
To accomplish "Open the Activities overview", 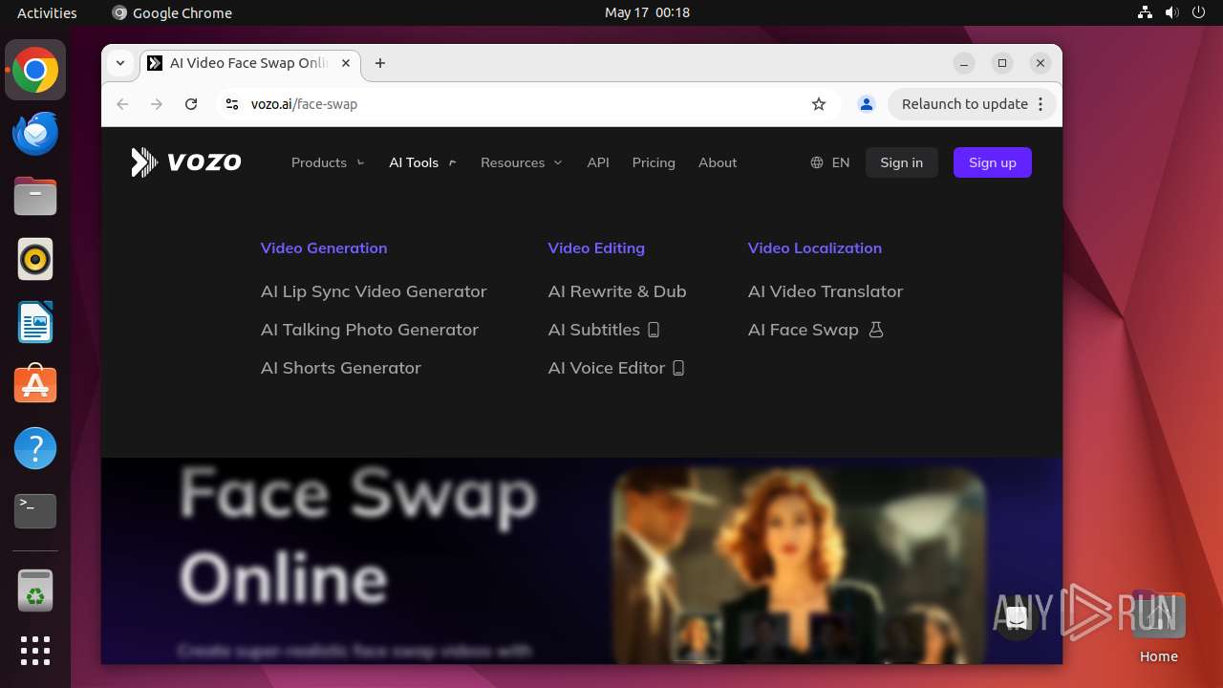I will [x=47, y=12].
